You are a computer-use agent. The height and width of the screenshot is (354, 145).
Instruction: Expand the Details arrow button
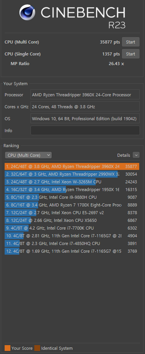pyautogui.click(x=136, y=155)
